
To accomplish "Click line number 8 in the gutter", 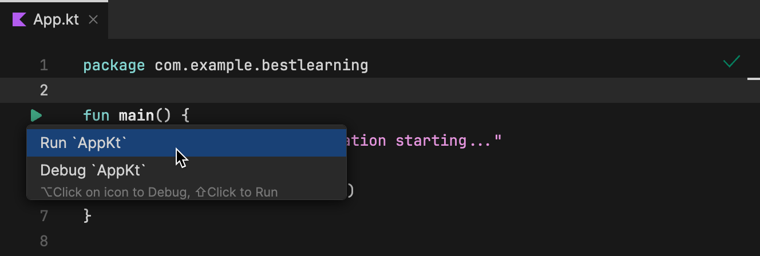I will coord(44,241).
